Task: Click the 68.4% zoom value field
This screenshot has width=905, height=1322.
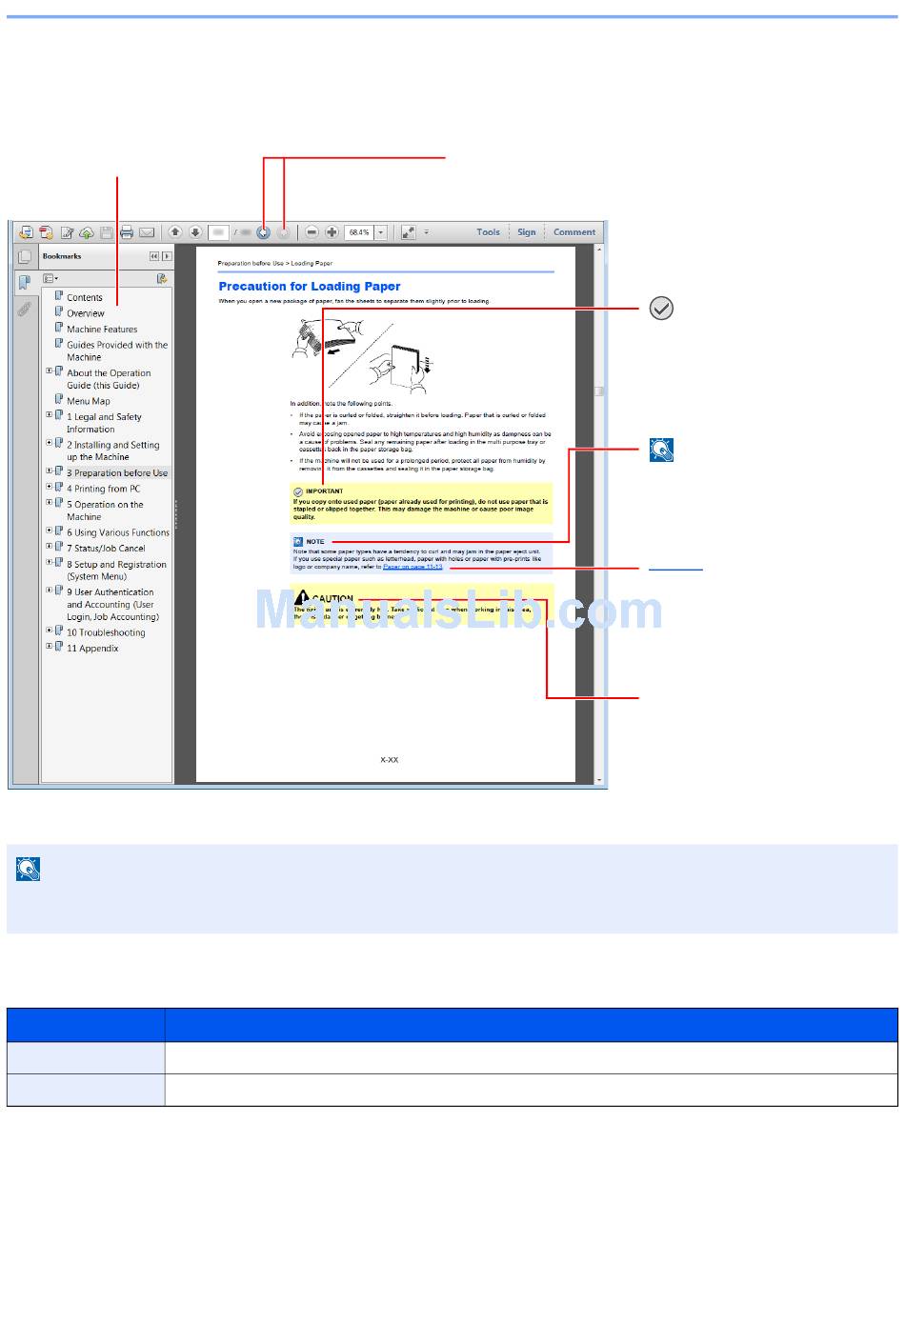Action: click(x=359, y=232)
